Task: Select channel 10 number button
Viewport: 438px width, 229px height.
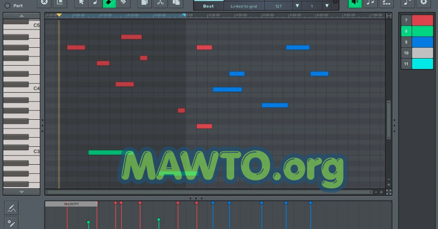Action: coord(406,53)
